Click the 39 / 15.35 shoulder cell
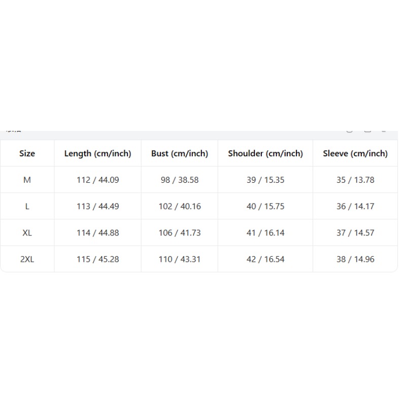Screen dimensions: 406x406 click(265, 180)
